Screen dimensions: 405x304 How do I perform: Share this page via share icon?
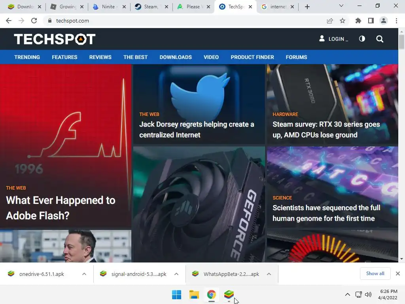(x=330, y=21)
